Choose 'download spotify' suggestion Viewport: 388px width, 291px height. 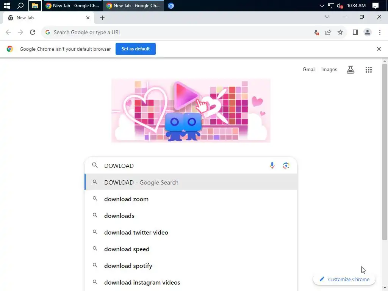coord(191,266)
